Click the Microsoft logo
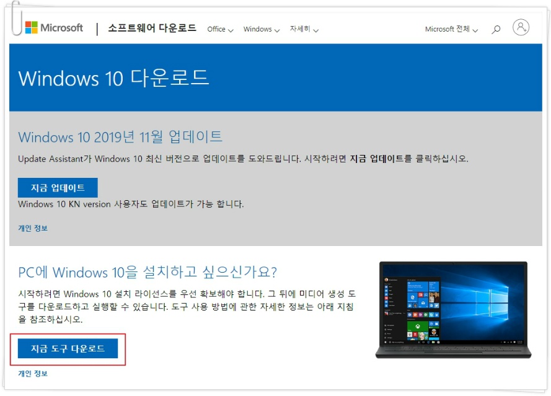551x396 pixels. pyautogui.click(x=54, y=27)
